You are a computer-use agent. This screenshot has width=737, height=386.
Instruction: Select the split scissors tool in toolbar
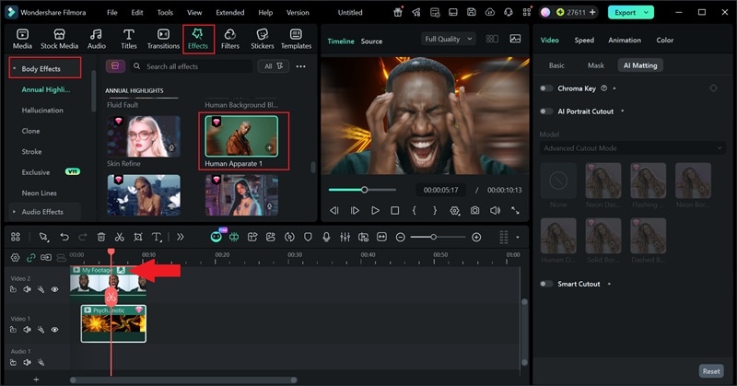point(120,237)
